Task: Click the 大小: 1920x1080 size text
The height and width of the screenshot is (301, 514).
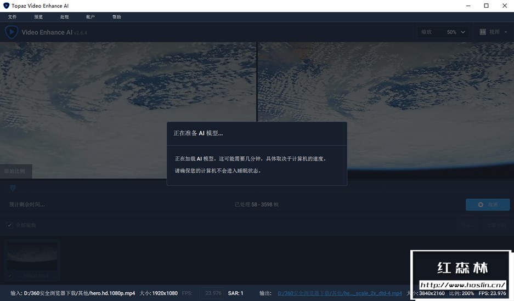Action: tap(159, 293)
